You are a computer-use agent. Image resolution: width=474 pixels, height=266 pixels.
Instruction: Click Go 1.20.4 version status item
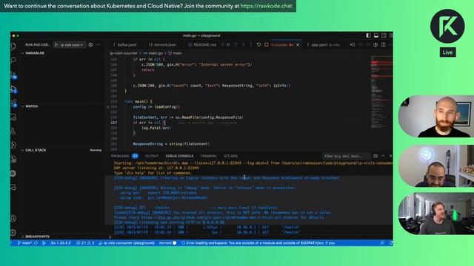pyautogui.click(x=61, y=243)
